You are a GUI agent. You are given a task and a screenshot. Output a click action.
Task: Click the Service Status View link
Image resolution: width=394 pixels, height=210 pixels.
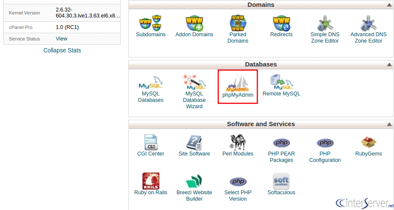(x=62, y=38)
